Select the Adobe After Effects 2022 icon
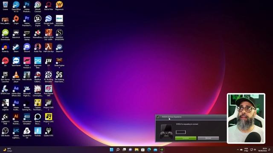Image resolution: width=273 pixels, height=153 pixels. click(x=16, y=91)
